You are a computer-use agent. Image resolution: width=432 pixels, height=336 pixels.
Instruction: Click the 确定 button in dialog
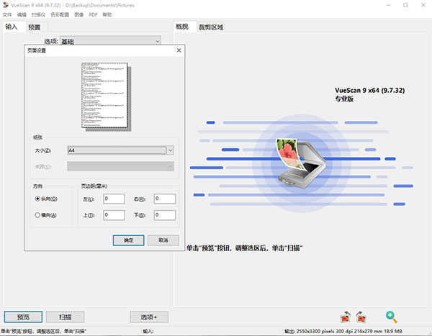pyautogui.click(x=128, y=240)
